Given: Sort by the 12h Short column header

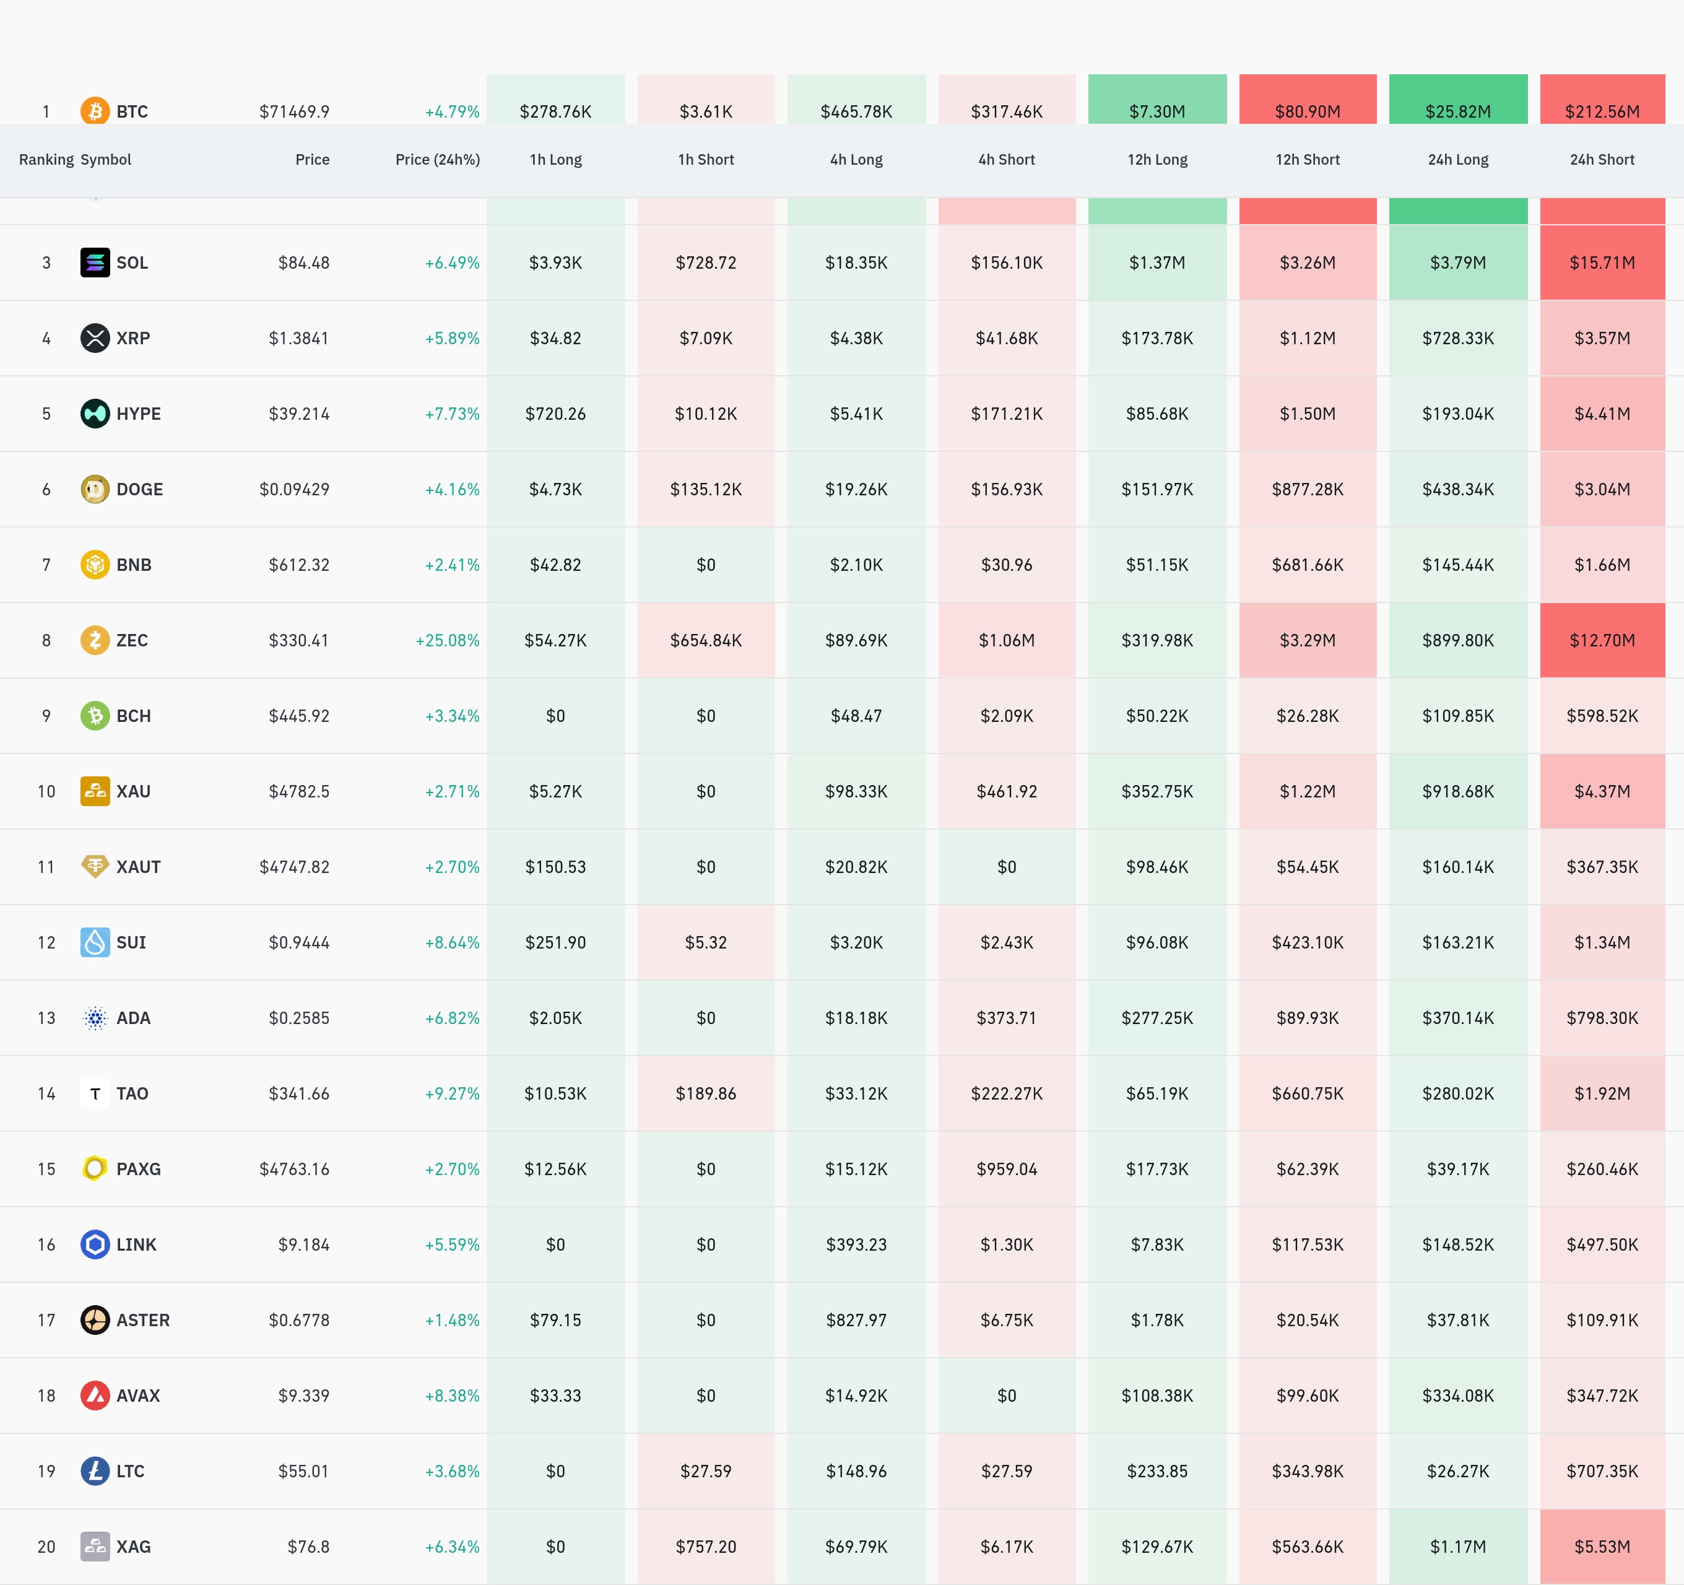Looking at the screenshot, I should 1307,159.
